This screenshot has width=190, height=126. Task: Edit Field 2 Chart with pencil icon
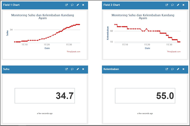point(178,5)
